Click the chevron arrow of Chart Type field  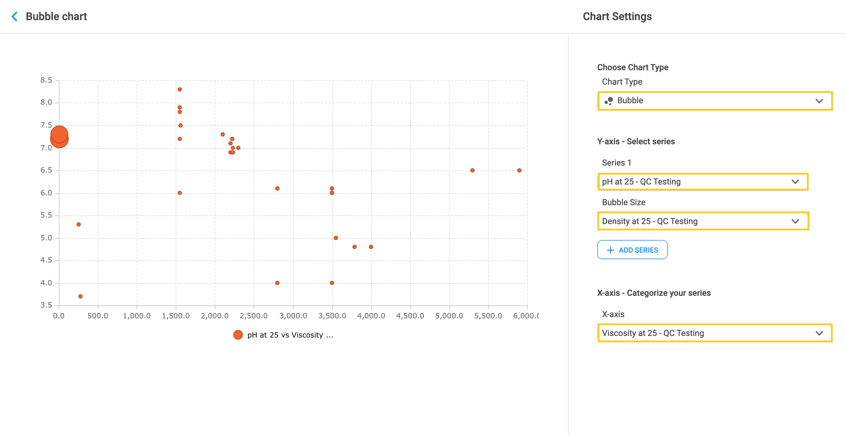[819, 101]
